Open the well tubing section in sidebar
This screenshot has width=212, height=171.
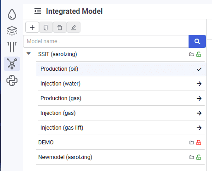(12, 47)
